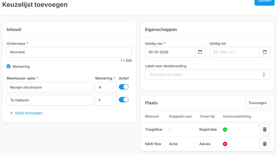Click plus icon beside Optie toevoegen

point(11,113)
